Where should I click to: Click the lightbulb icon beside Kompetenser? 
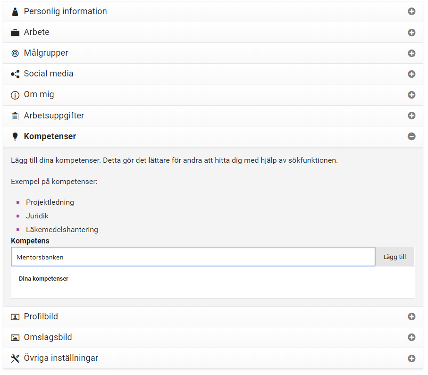tap(15, 136)
